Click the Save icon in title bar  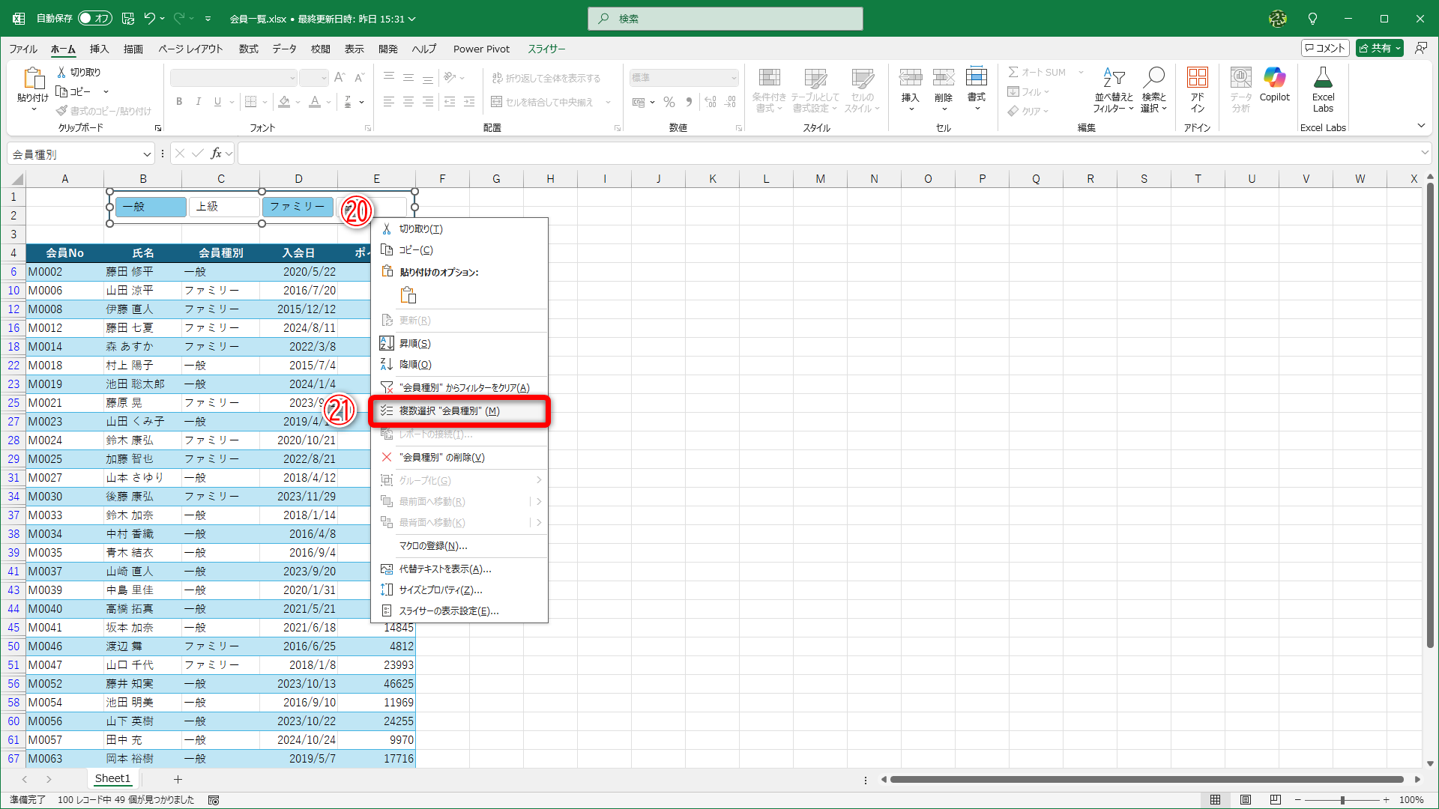(128, 18)
